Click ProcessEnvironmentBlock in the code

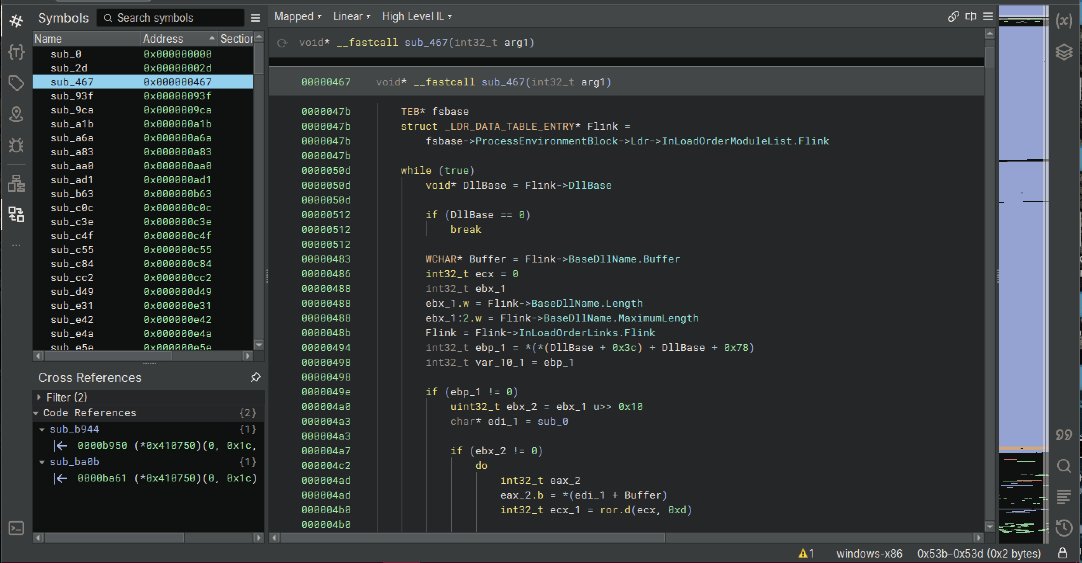[x=546, y=141]
